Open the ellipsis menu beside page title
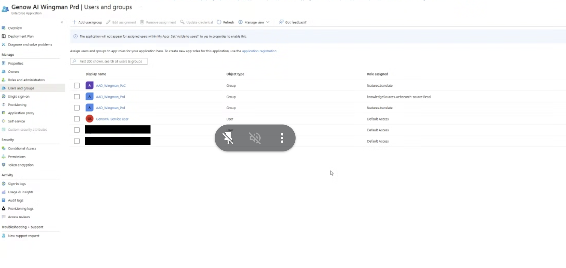This screenshot has height=268, width=566. (x=140, y=7)
